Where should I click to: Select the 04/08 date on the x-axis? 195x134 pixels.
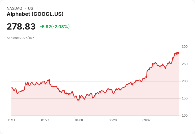coord(79,120)
